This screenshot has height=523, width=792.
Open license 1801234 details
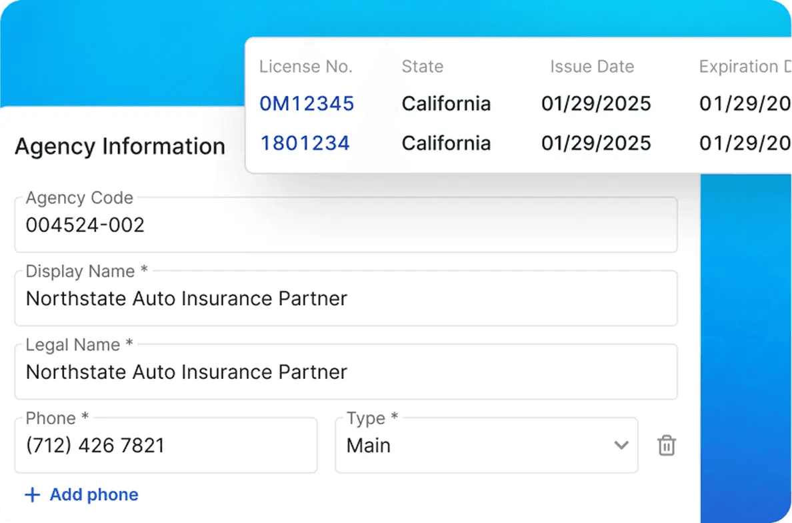pos(305,143)
